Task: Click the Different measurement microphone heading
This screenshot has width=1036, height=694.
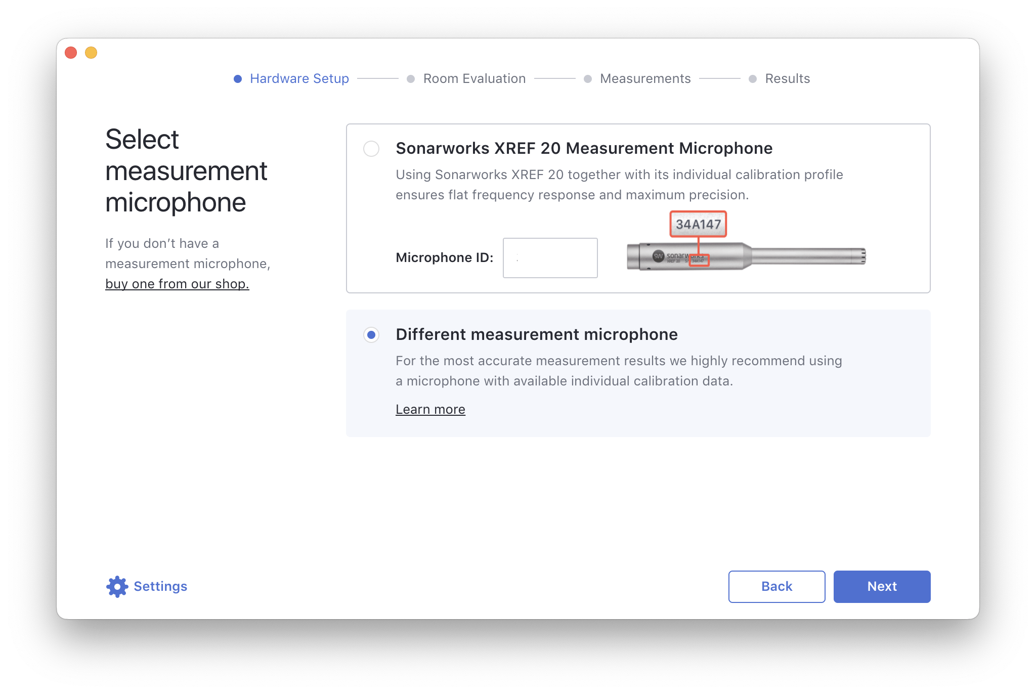Action: pos(536,334)
